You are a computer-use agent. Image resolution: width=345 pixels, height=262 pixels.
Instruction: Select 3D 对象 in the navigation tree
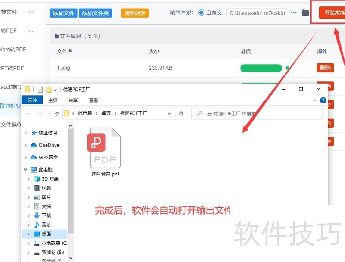tap(50, 179)
